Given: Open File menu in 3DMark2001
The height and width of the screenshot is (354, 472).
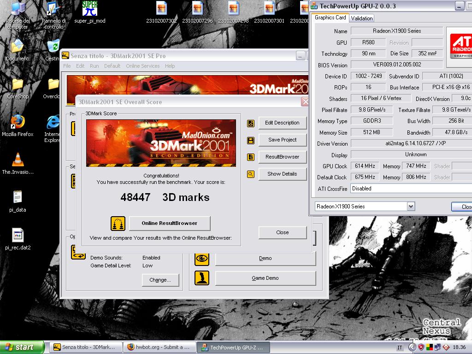Looking at the screenshot, I should 67,66.
